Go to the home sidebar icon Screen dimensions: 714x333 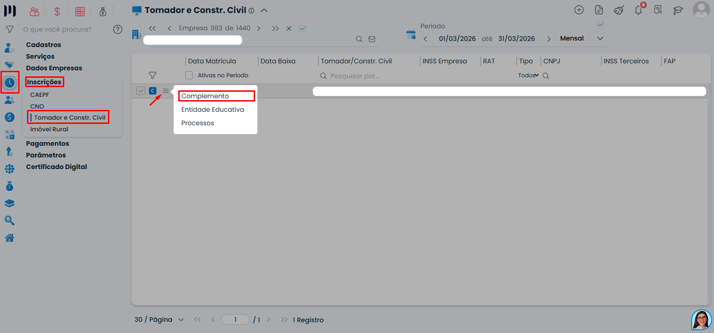tap(9, 238)
